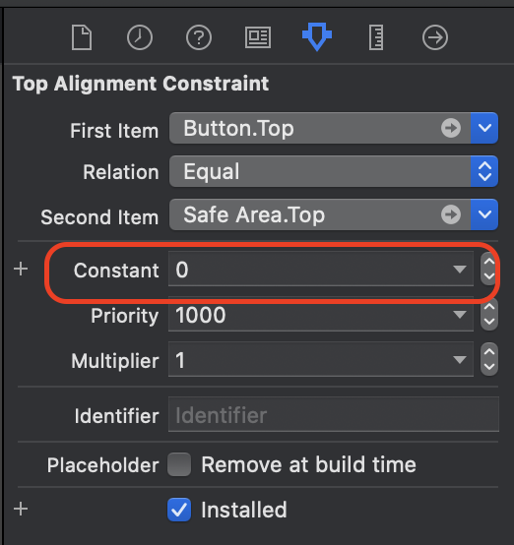Add a variation with plus beside Installed
Screen dimensions: 514x545
(x=21, y=509)
